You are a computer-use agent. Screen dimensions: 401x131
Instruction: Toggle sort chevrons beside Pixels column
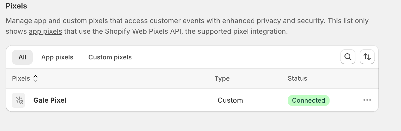click(35, 78)
